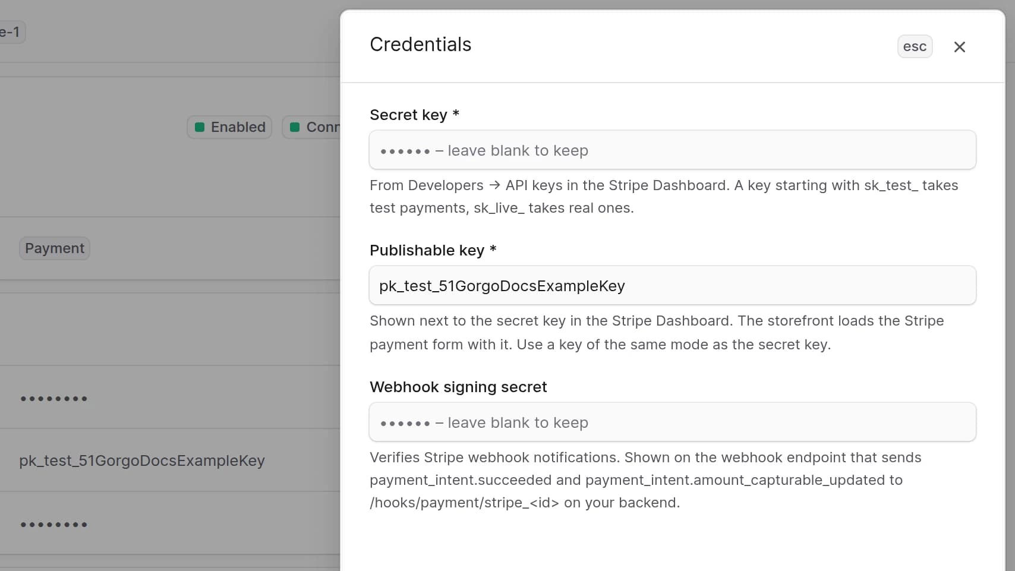Screen dimensions: 1015x571
Task: Select pk_test_51GorgoDocsExampleKey text in background page
Action: (x=142, y=460)
